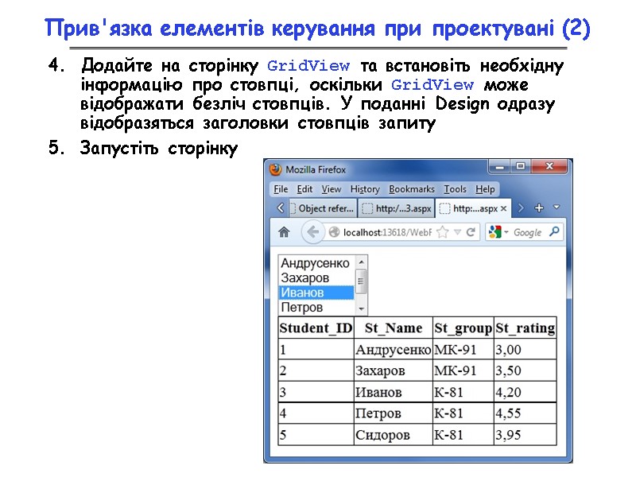Switch to the http:/...3.aspx tab
Viewport: 636px width, 477px height.
tap(396, 208)
